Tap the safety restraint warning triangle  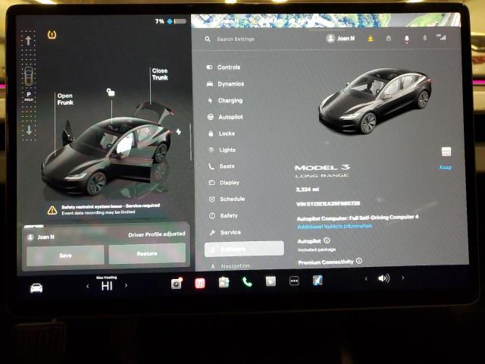[x=52, y=211]
